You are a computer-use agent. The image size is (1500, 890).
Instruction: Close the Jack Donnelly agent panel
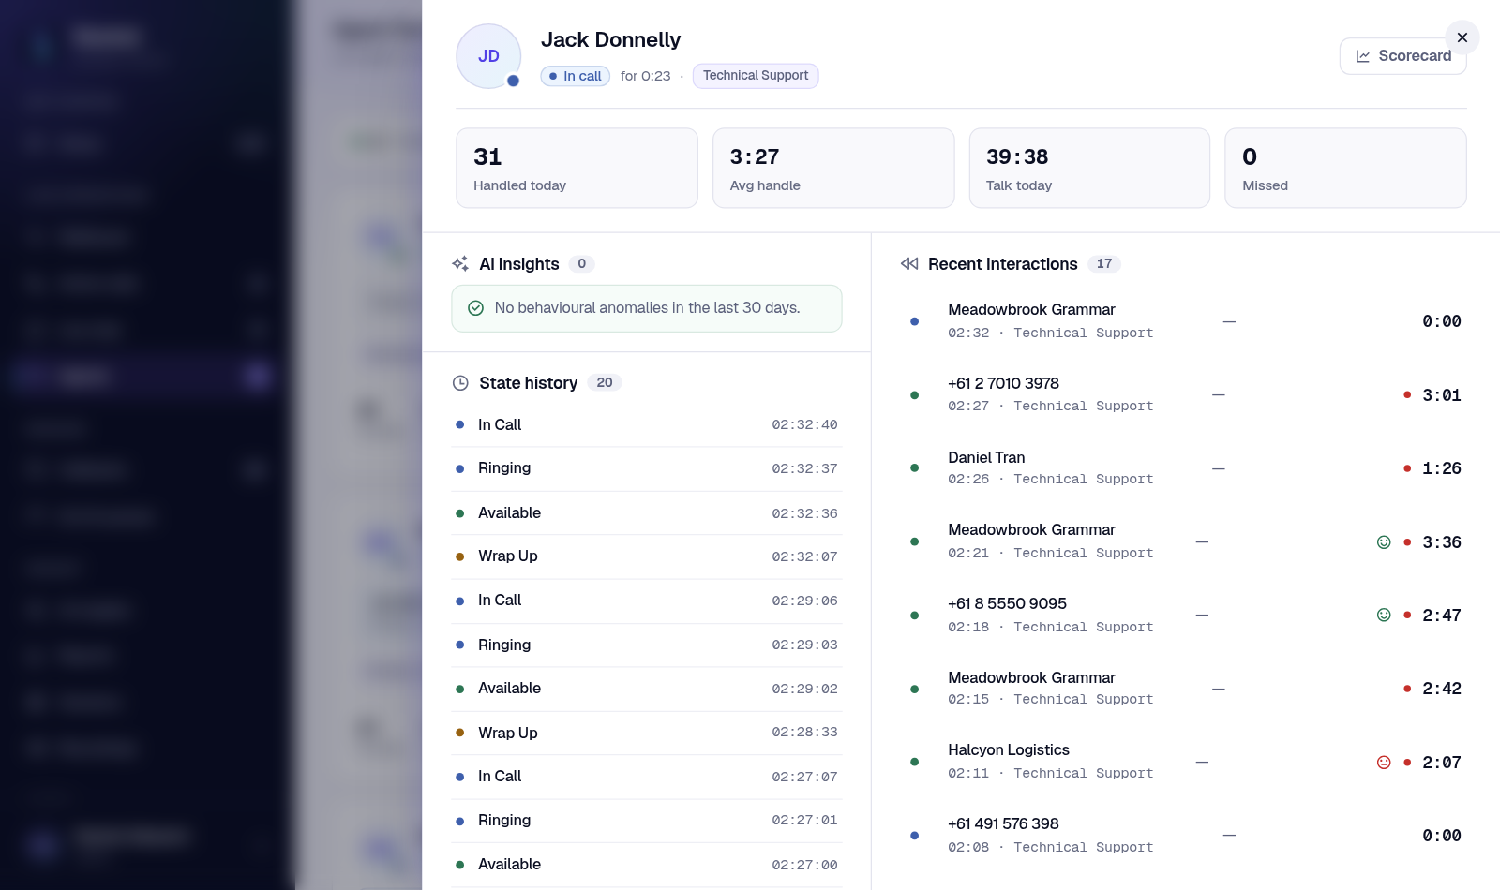tap(1462, 37)
